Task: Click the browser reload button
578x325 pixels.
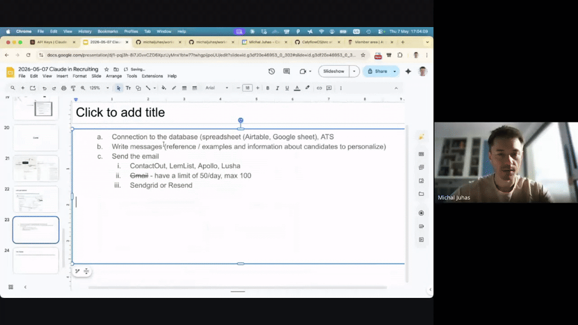Action: pyautogui.click(x=28, y=55)
